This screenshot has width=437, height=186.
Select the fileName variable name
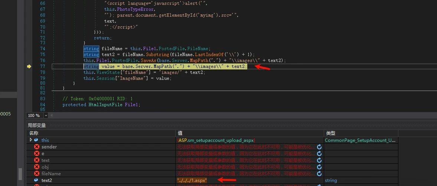pos(51,173)
